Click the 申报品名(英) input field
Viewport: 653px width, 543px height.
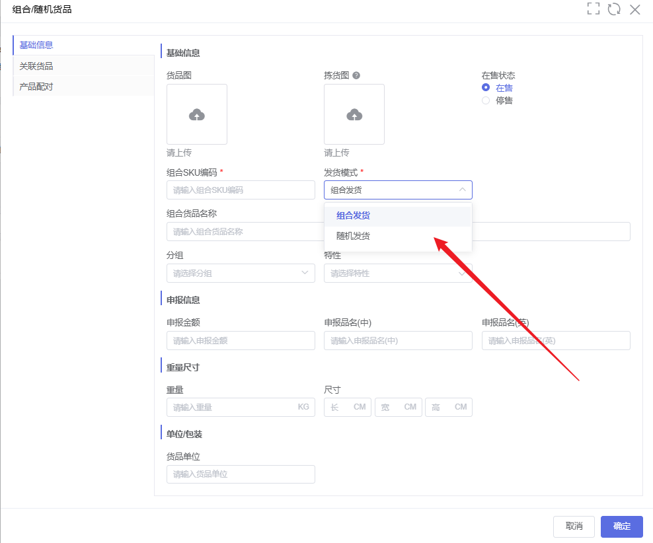(x=556, y=340)
